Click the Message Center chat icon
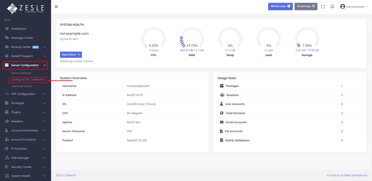This screenshot has height=181, width=372. click(x=7, y=38)
